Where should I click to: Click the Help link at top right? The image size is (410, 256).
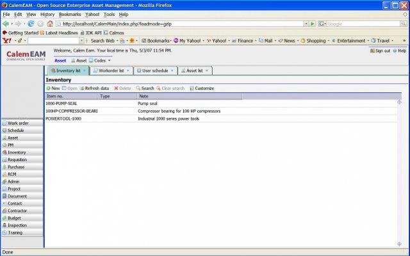click(x=400, y=51)
